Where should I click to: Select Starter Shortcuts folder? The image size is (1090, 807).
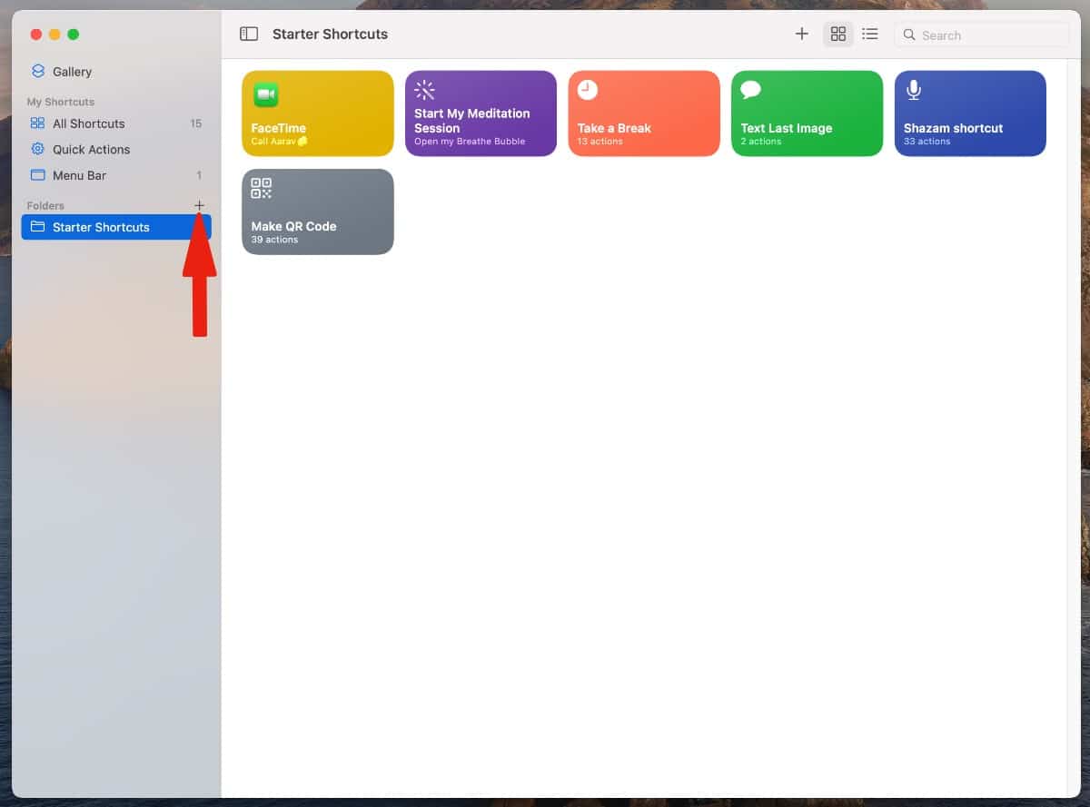click(x=101, y=227)
